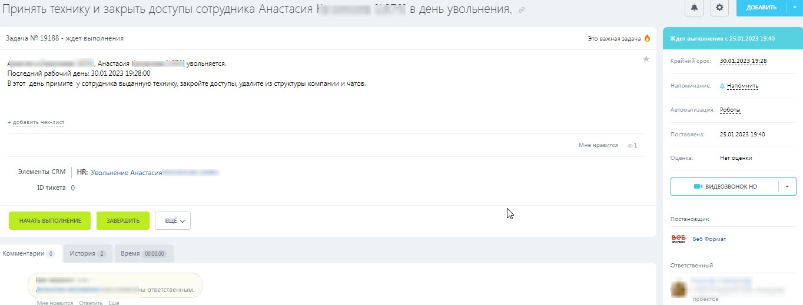
Task: Click the ЗАВЕРШИТЬ button
Action: (123, 221)
